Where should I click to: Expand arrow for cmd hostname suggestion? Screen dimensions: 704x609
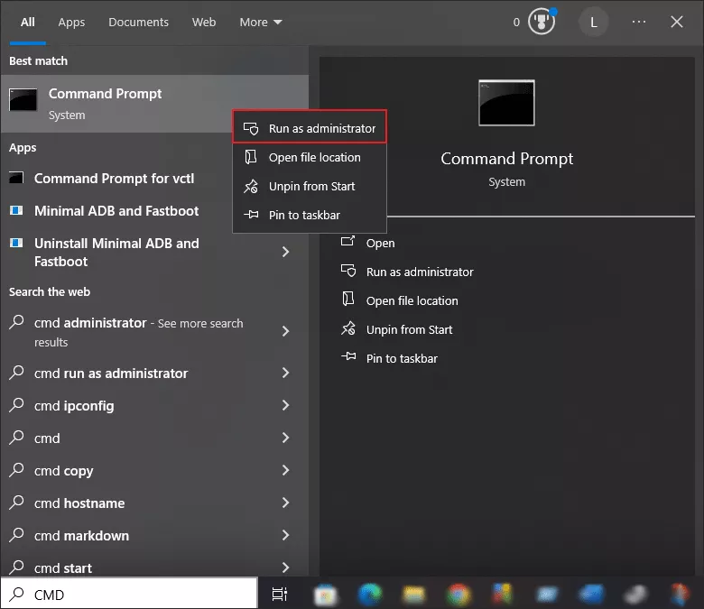[x=285, y=503]
